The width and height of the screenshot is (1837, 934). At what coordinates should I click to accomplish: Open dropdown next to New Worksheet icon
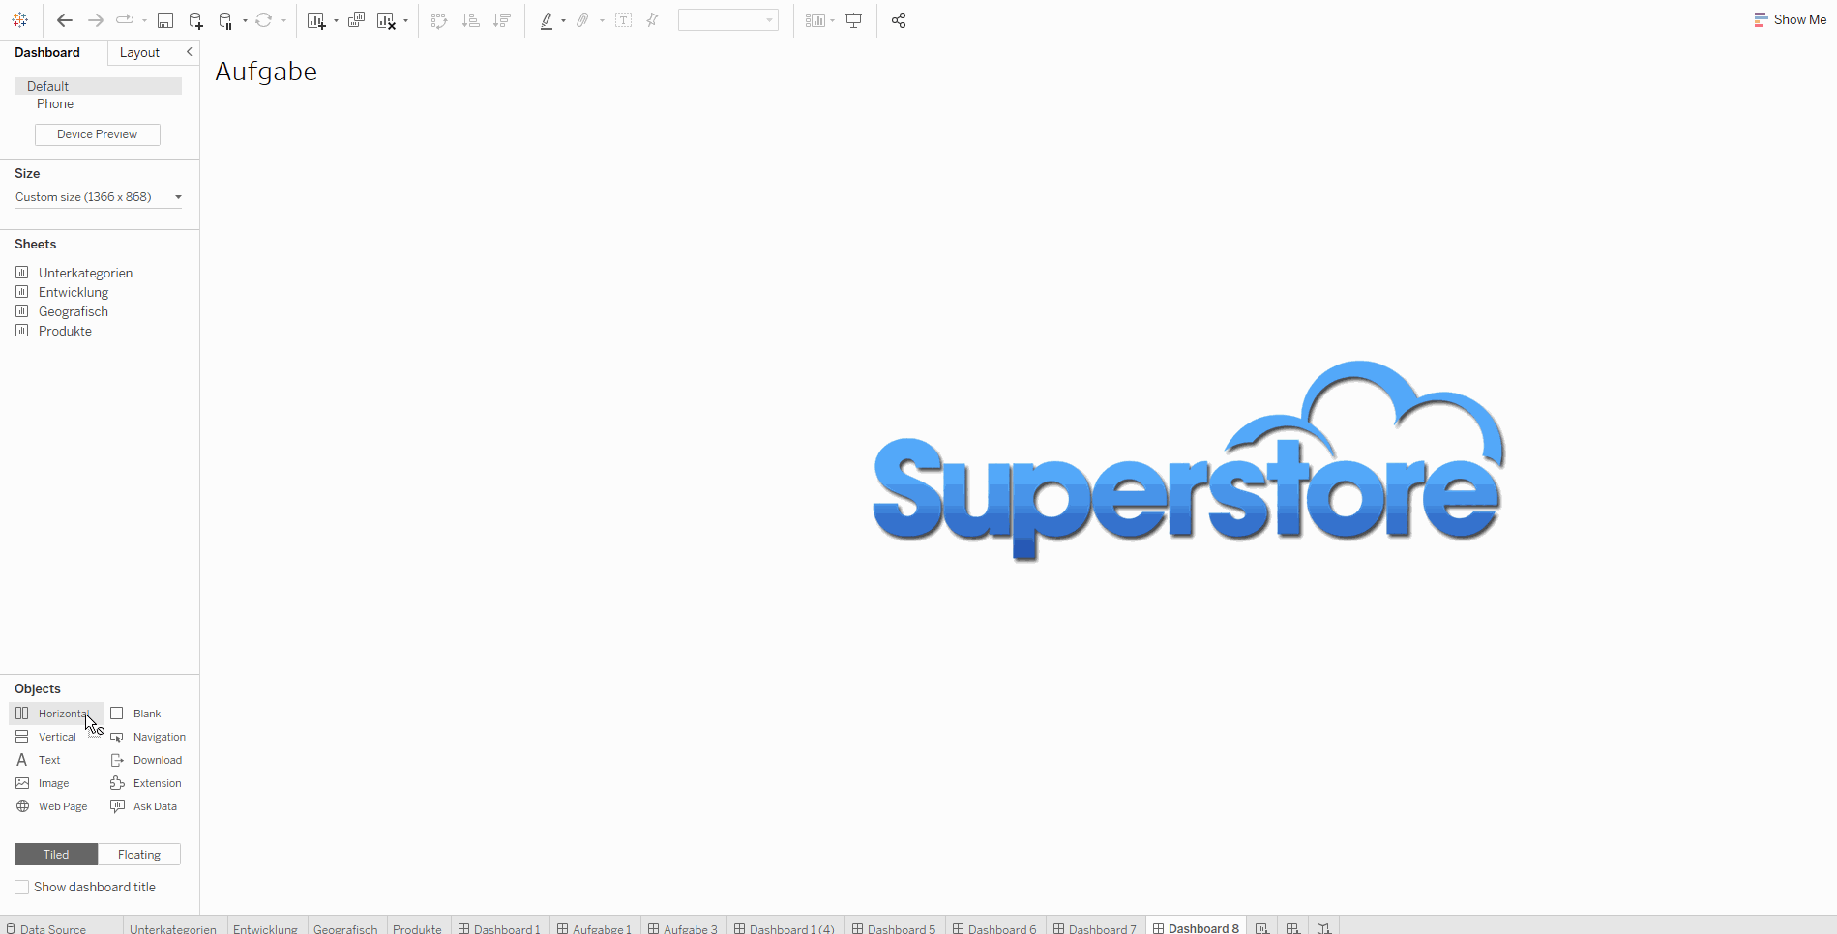(336, 21)
